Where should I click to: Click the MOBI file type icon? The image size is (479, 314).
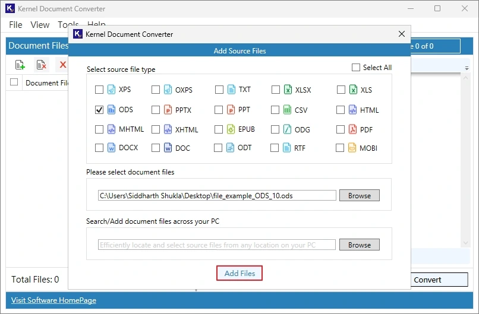pos(352,148)
